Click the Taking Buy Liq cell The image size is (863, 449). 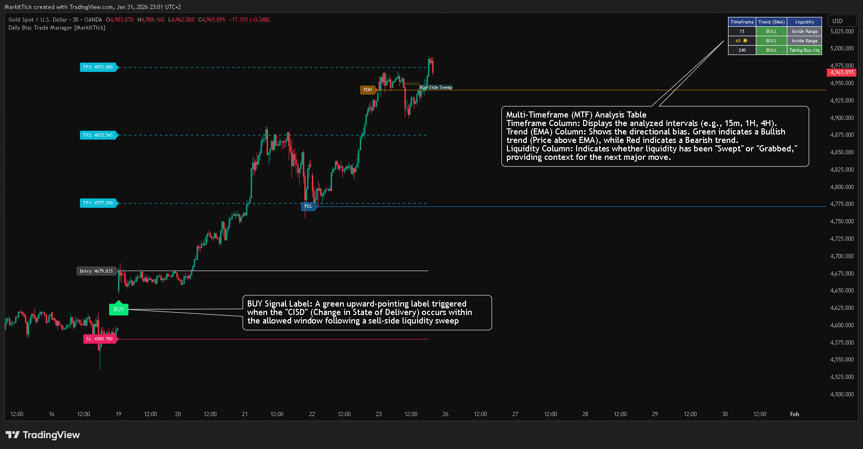(x=805, y=50)
